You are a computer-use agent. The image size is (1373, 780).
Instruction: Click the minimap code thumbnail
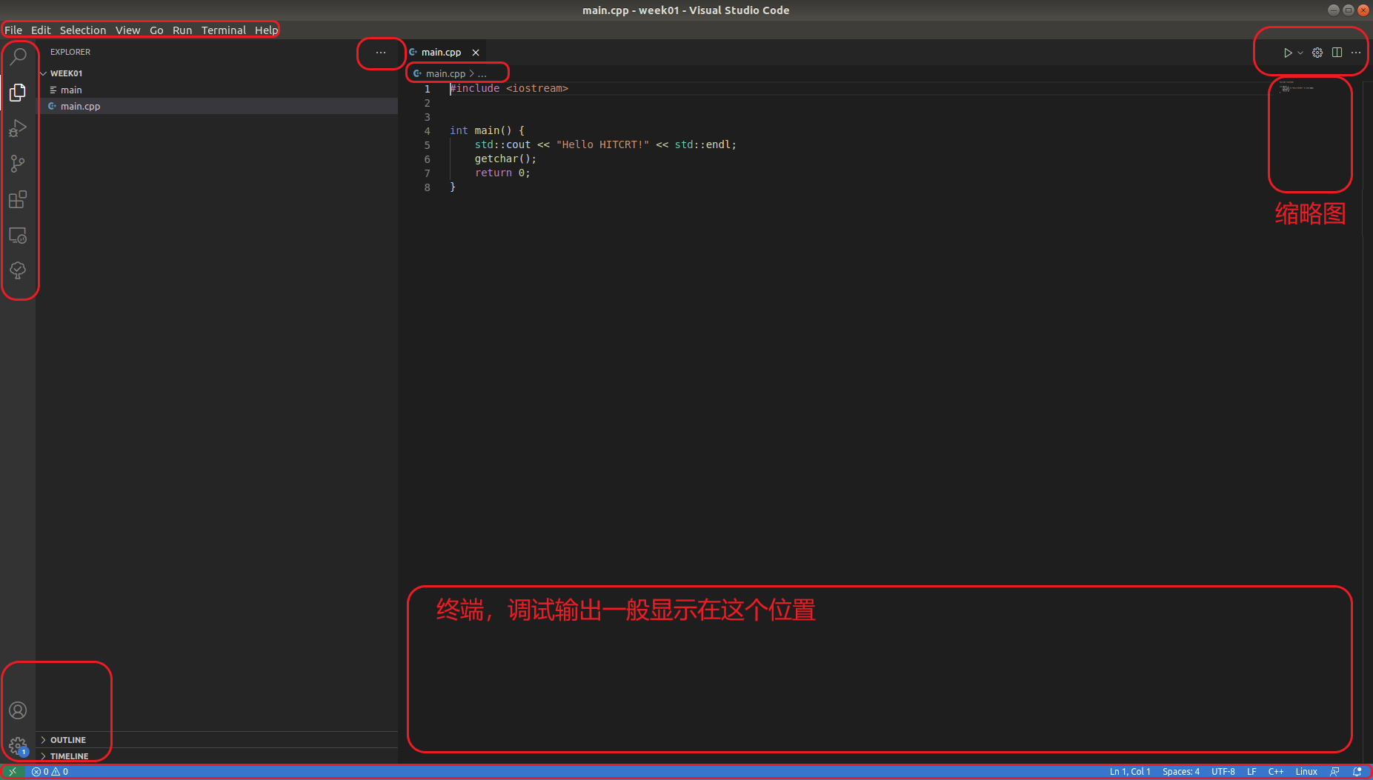click(1296, 87)
